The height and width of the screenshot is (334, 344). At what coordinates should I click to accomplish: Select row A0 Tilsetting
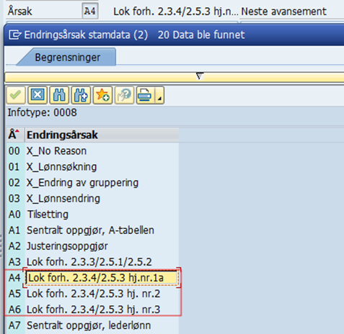pos(93,215)
